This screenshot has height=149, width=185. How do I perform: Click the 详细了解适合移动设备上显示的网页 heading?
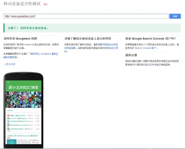(88, 38)
